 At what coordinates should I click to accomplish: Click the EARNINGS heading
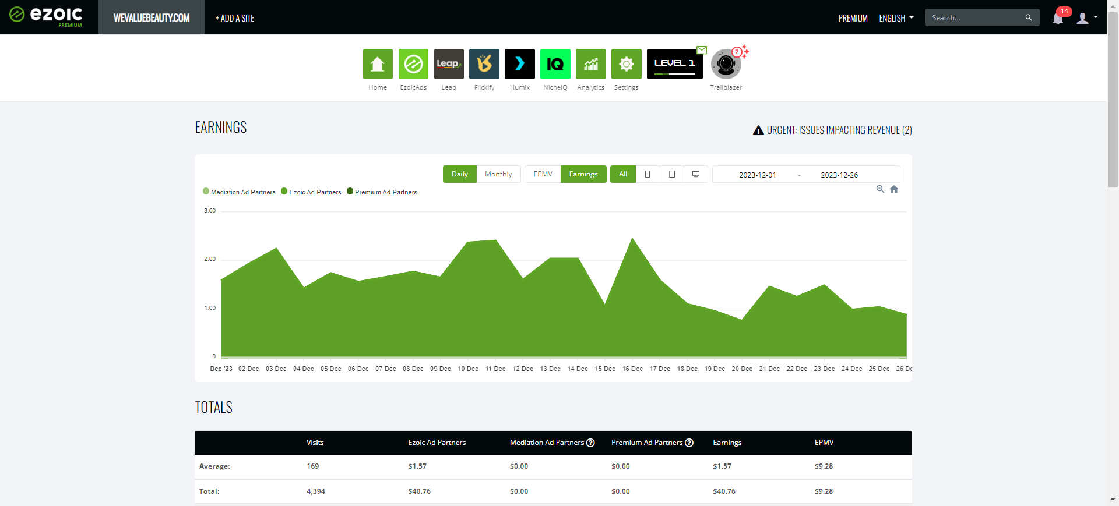[221, 128]
